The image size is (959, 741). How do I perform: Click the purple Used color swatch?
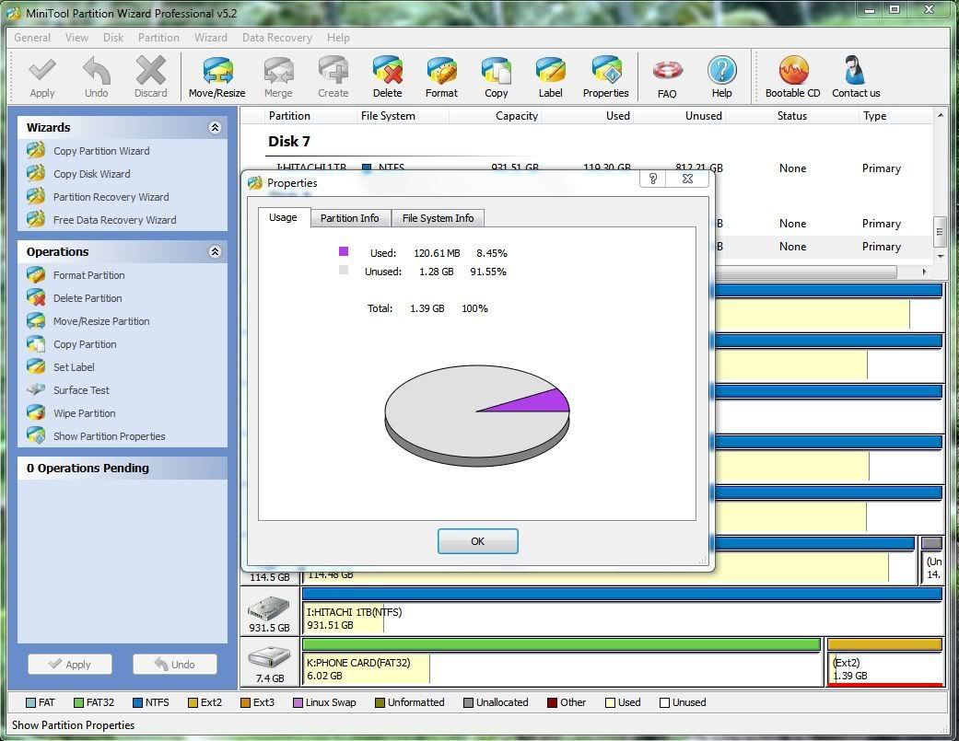click(344, 251)
